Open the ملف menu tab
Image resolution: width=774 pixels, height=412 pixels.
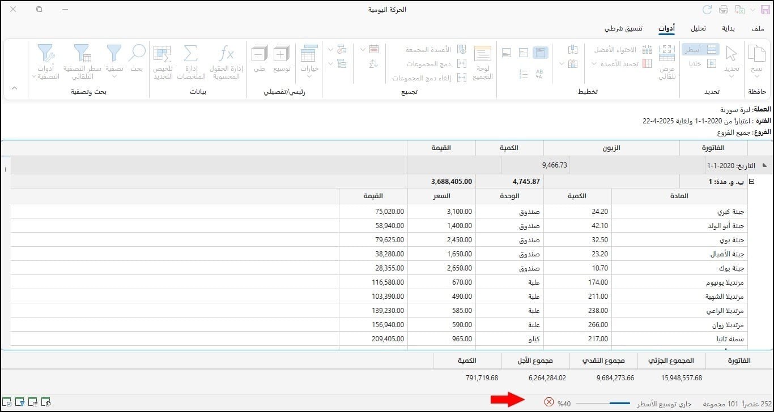[x=758, y=28]
